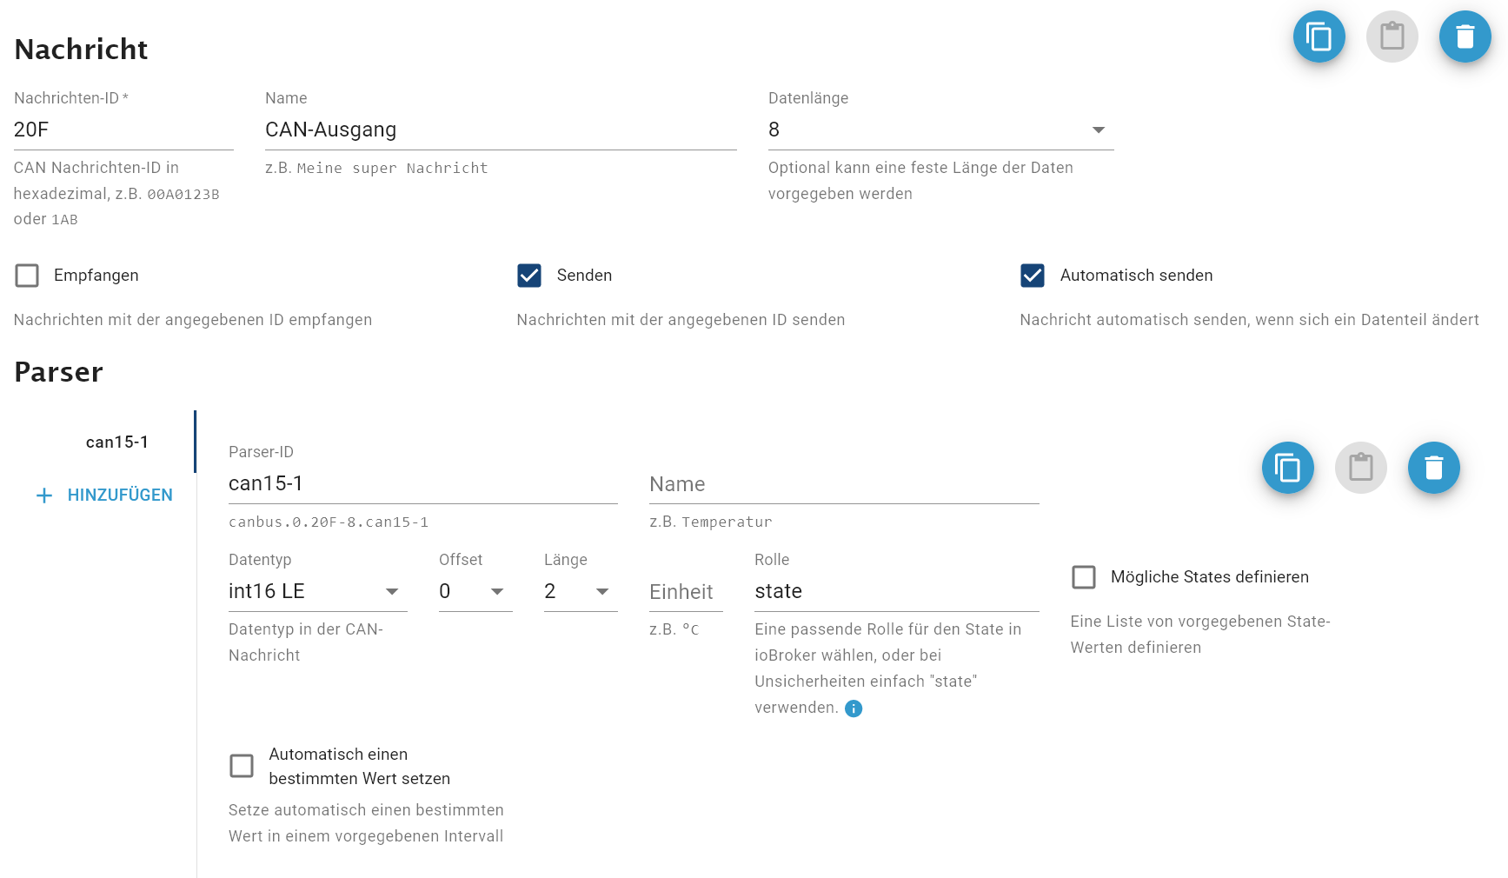Copy the Nachricht with top copy icon

point(1319,37)
